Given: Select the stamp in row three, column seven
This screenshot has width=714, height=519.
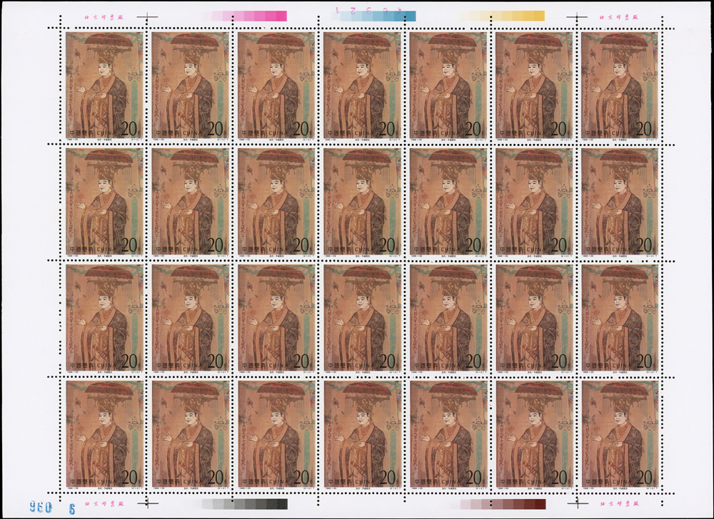Looking at the screenshot, I should pos(620,319).
